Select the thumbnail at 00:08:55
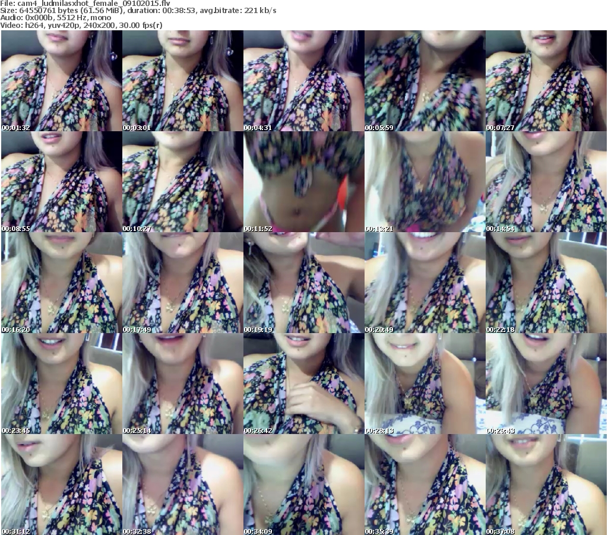Screen dimensions: 608x535 (x=62, y=182)
